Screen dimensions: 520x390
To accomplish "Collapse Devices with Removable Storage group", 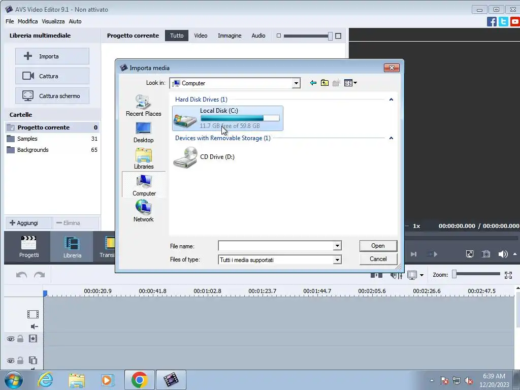I will (x=391, y=138).
